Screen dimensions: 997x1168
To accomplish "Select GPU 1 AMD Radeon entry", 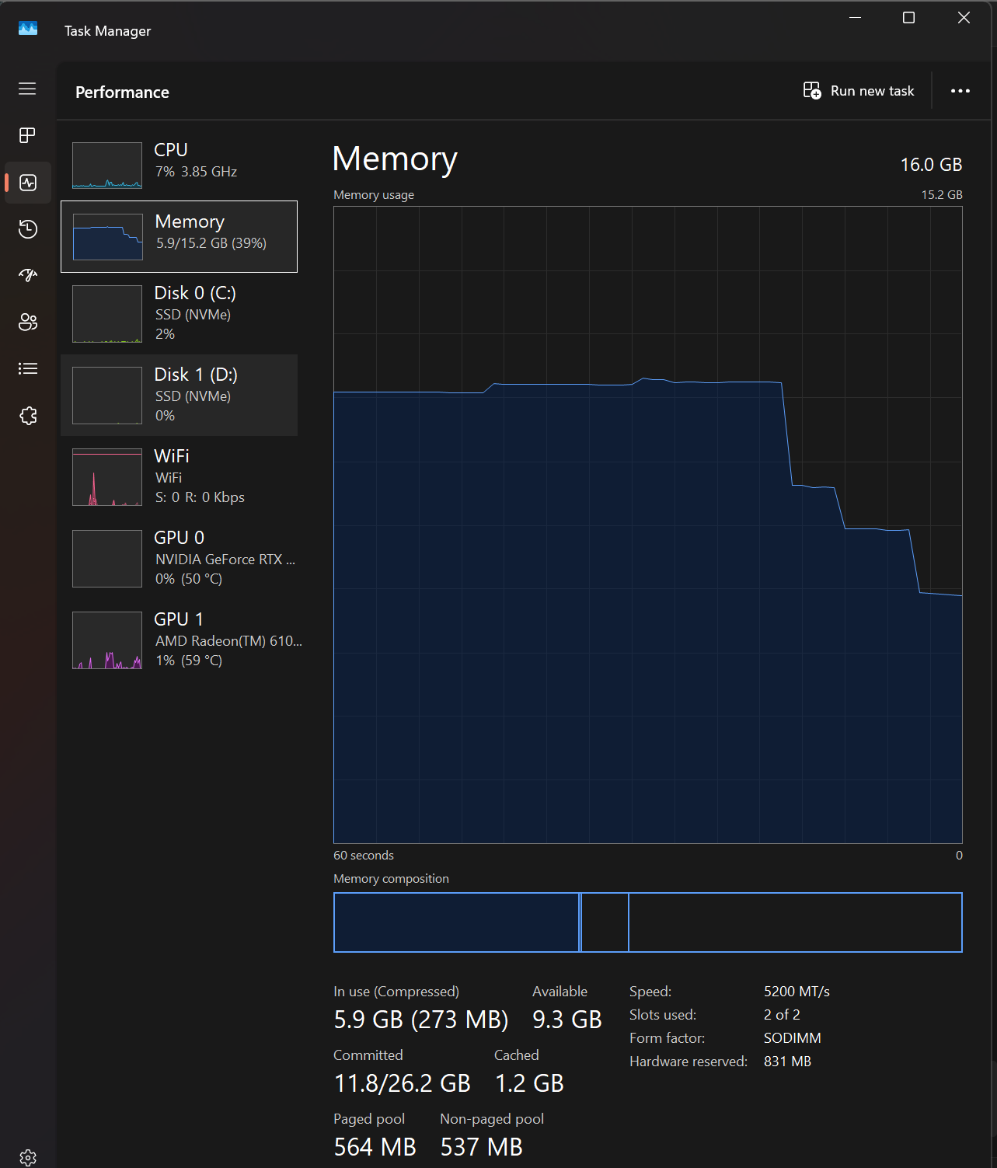I will (x=179, y=640).
